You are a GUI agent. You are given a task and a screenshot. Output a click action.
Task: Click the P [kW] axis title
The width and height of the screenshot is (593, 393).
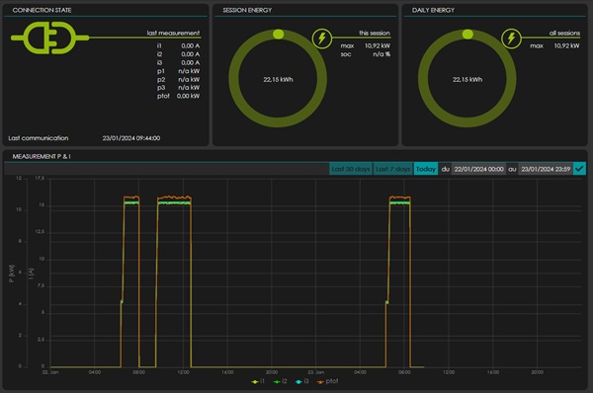tap(12, 274)
